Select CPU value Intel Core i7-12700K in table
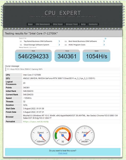The image size is (126, 160). [32, 75]
